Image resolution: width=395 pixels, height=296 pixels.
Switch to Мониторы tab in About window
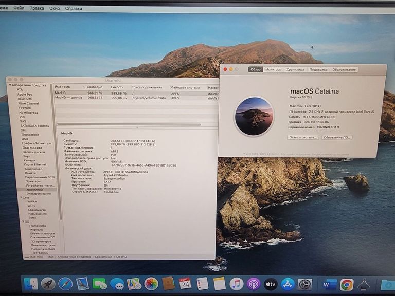pyautogui.click(x=273, y=69)
